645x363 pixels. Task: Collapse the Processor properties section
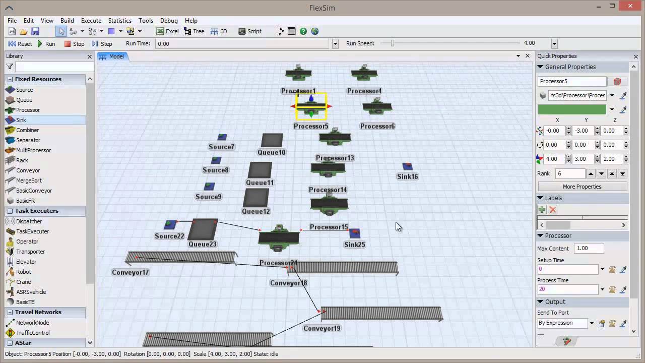click(x=540, y=236)
